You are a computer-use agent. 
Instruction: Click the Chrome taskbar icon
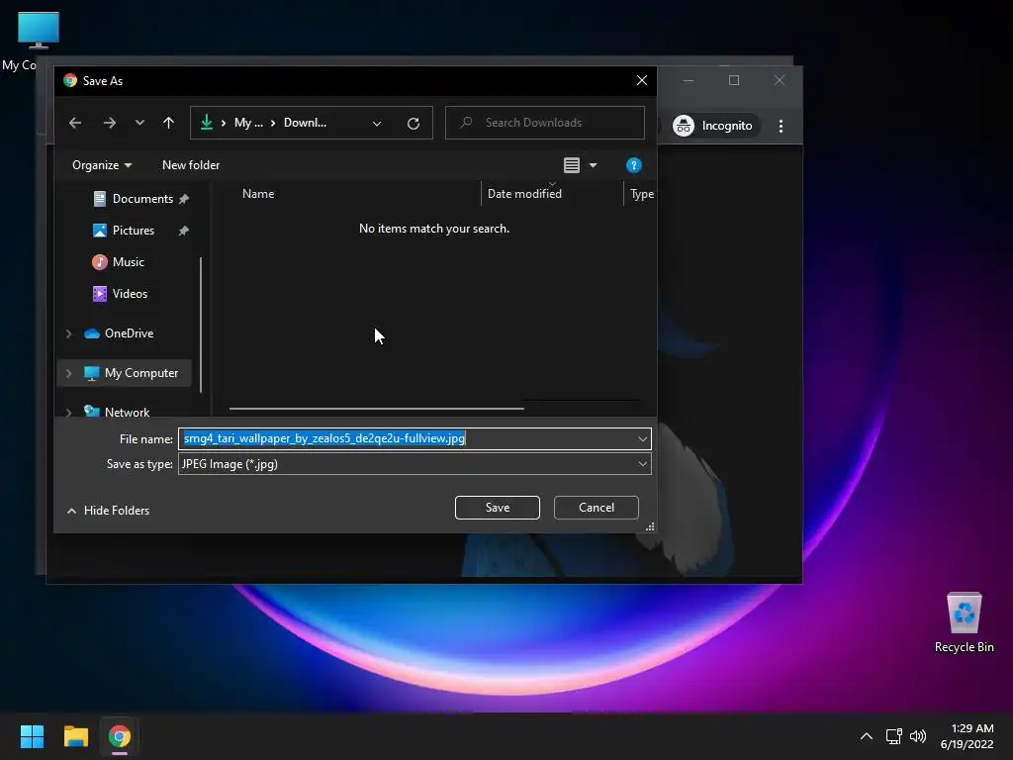[x=120, y=736]
